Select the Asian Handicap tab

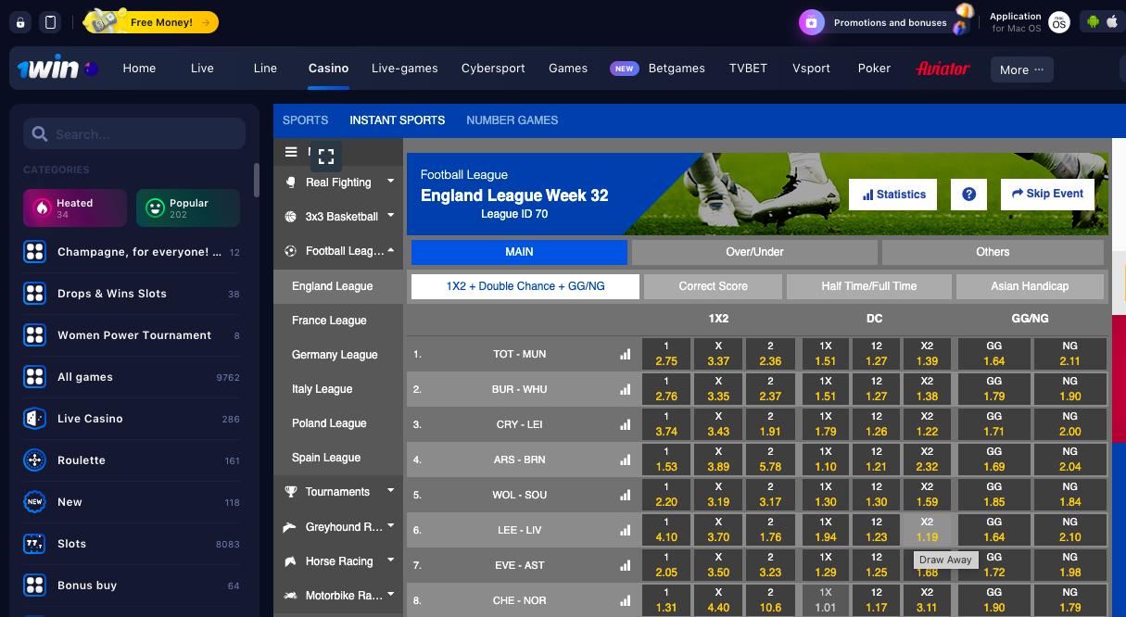pyautogui.click(x=1030, y=286)
